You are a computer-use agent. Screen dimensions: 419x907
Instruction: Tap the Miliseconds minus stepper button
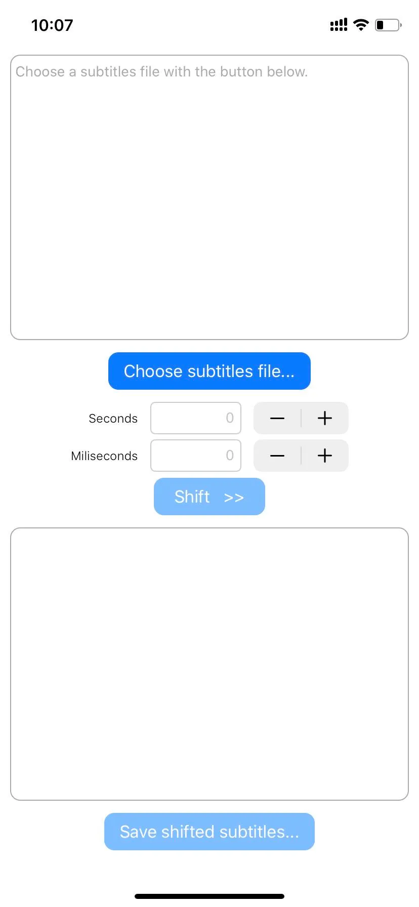pos(277,456)
